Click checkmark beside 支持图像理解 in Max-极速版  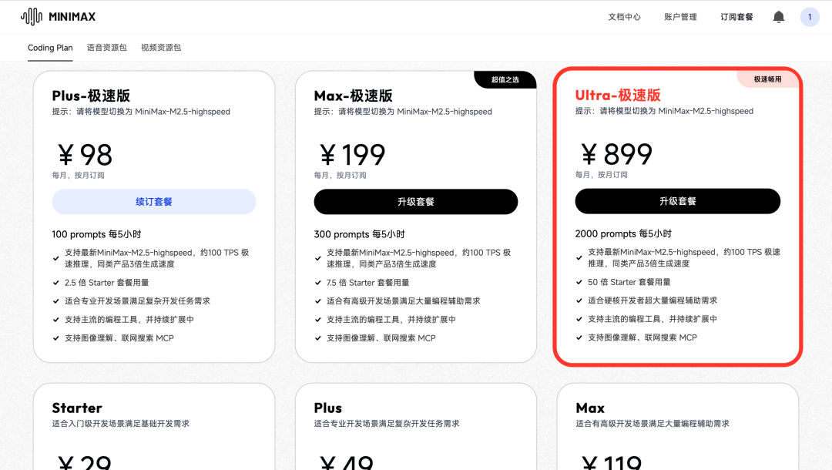coord(318,338)
